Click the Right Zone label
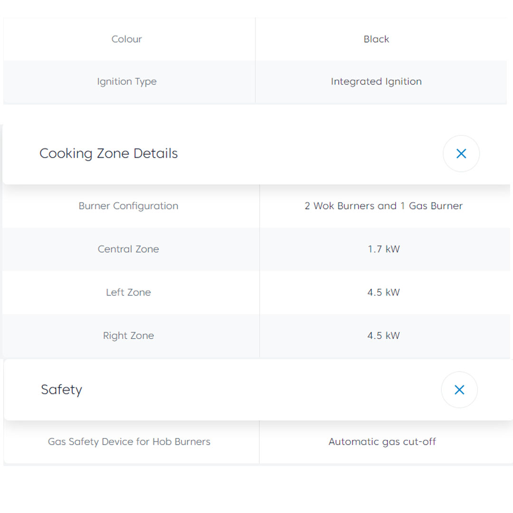Screen dimensions: 513x513 (x=128, y=335)
